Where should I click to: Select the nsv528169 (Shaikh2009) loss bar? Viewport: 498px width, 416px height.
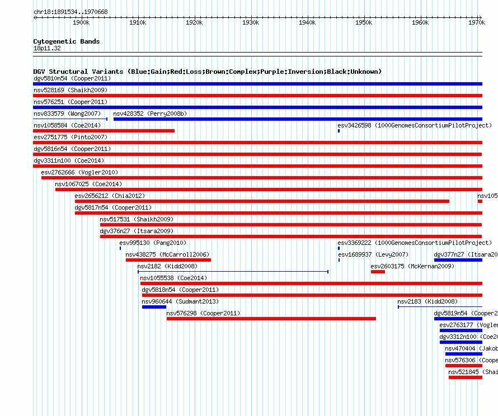pyautogui.click(x=257, y=96)
